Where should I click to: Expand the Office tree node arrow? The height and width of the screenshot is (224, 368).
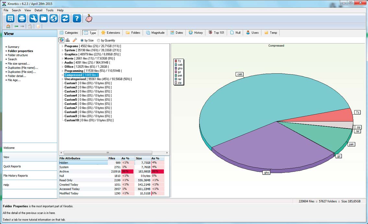(63, 67)
